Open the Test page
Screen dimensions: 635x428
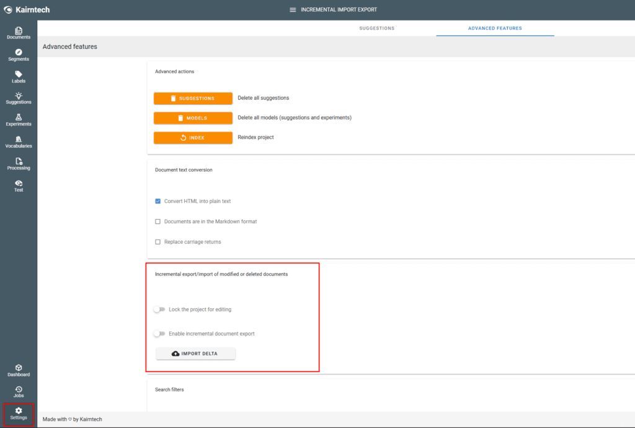[x=19, y=185]
